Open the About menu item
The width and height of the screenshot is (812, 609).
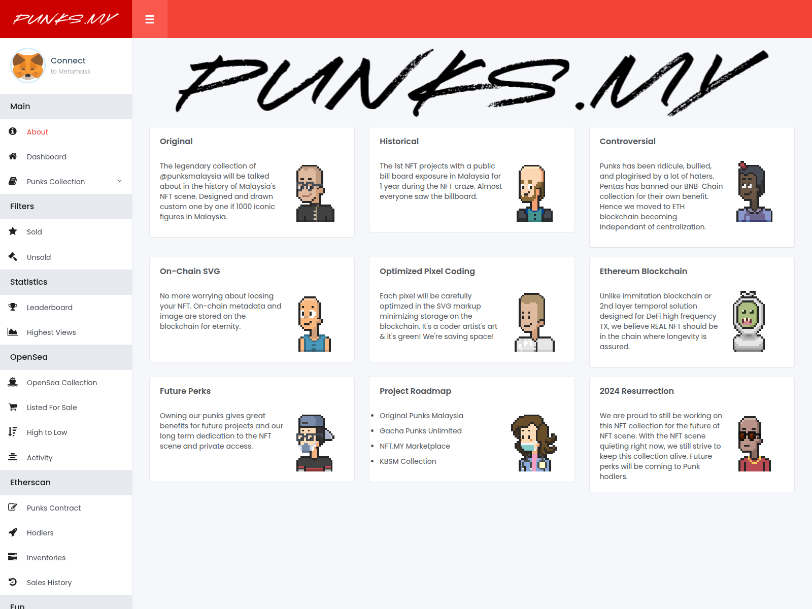[x=66, y=132]
